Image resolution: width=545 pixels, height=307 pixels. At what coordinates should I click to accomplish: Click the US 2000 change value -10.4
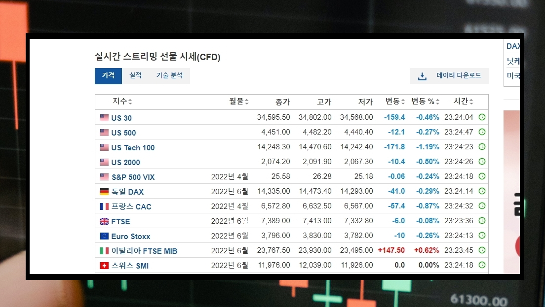tap(396, 162)
